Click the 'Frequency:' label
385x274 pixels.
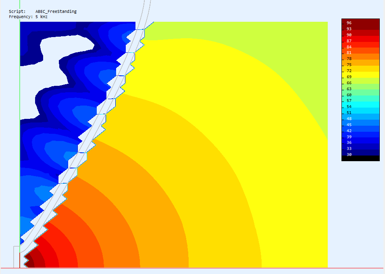coord(21,17)
